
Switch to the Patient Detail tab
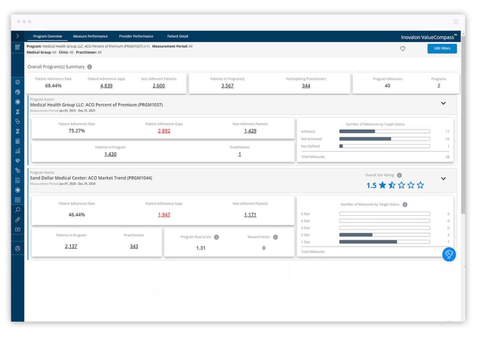coord(177,36)
